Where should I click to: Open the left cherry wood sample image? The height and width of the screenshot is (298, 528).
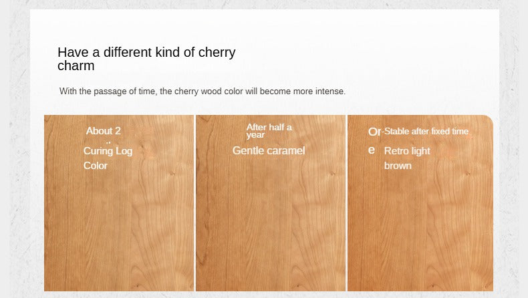[x=119, y=227]
